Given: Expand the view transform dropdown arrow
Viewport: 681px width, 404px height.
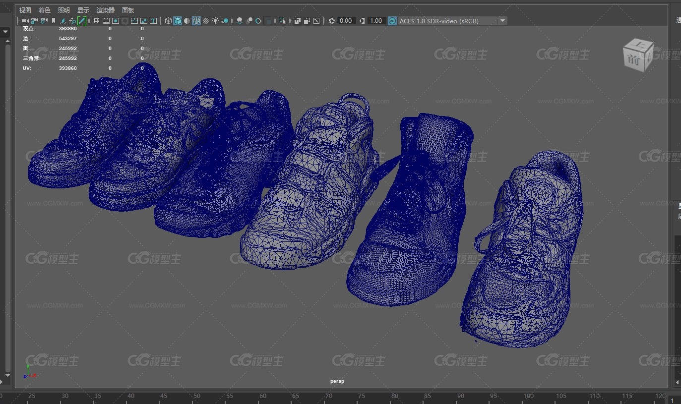Looking at the screenshot, I should click(x=502, y=21).
